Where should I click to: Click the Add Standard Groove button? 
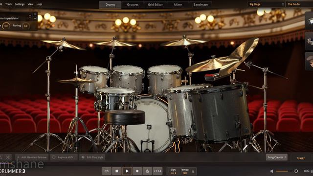(x=32, y=157)
